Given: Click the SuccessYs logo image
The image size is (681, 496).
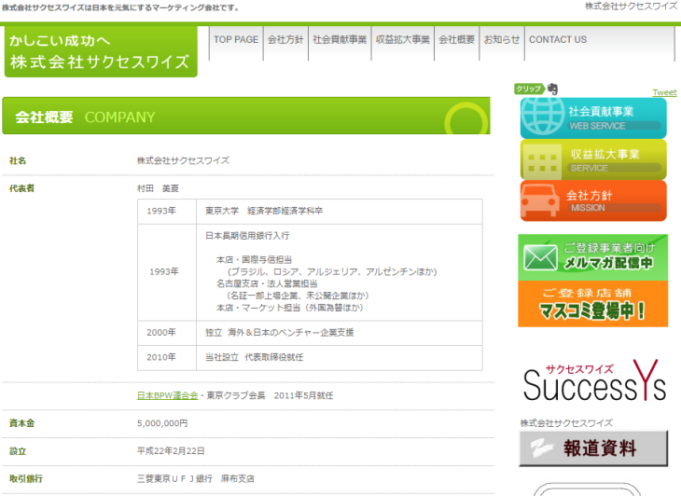Looking at the screenshot, I should (x=594, y=380).
